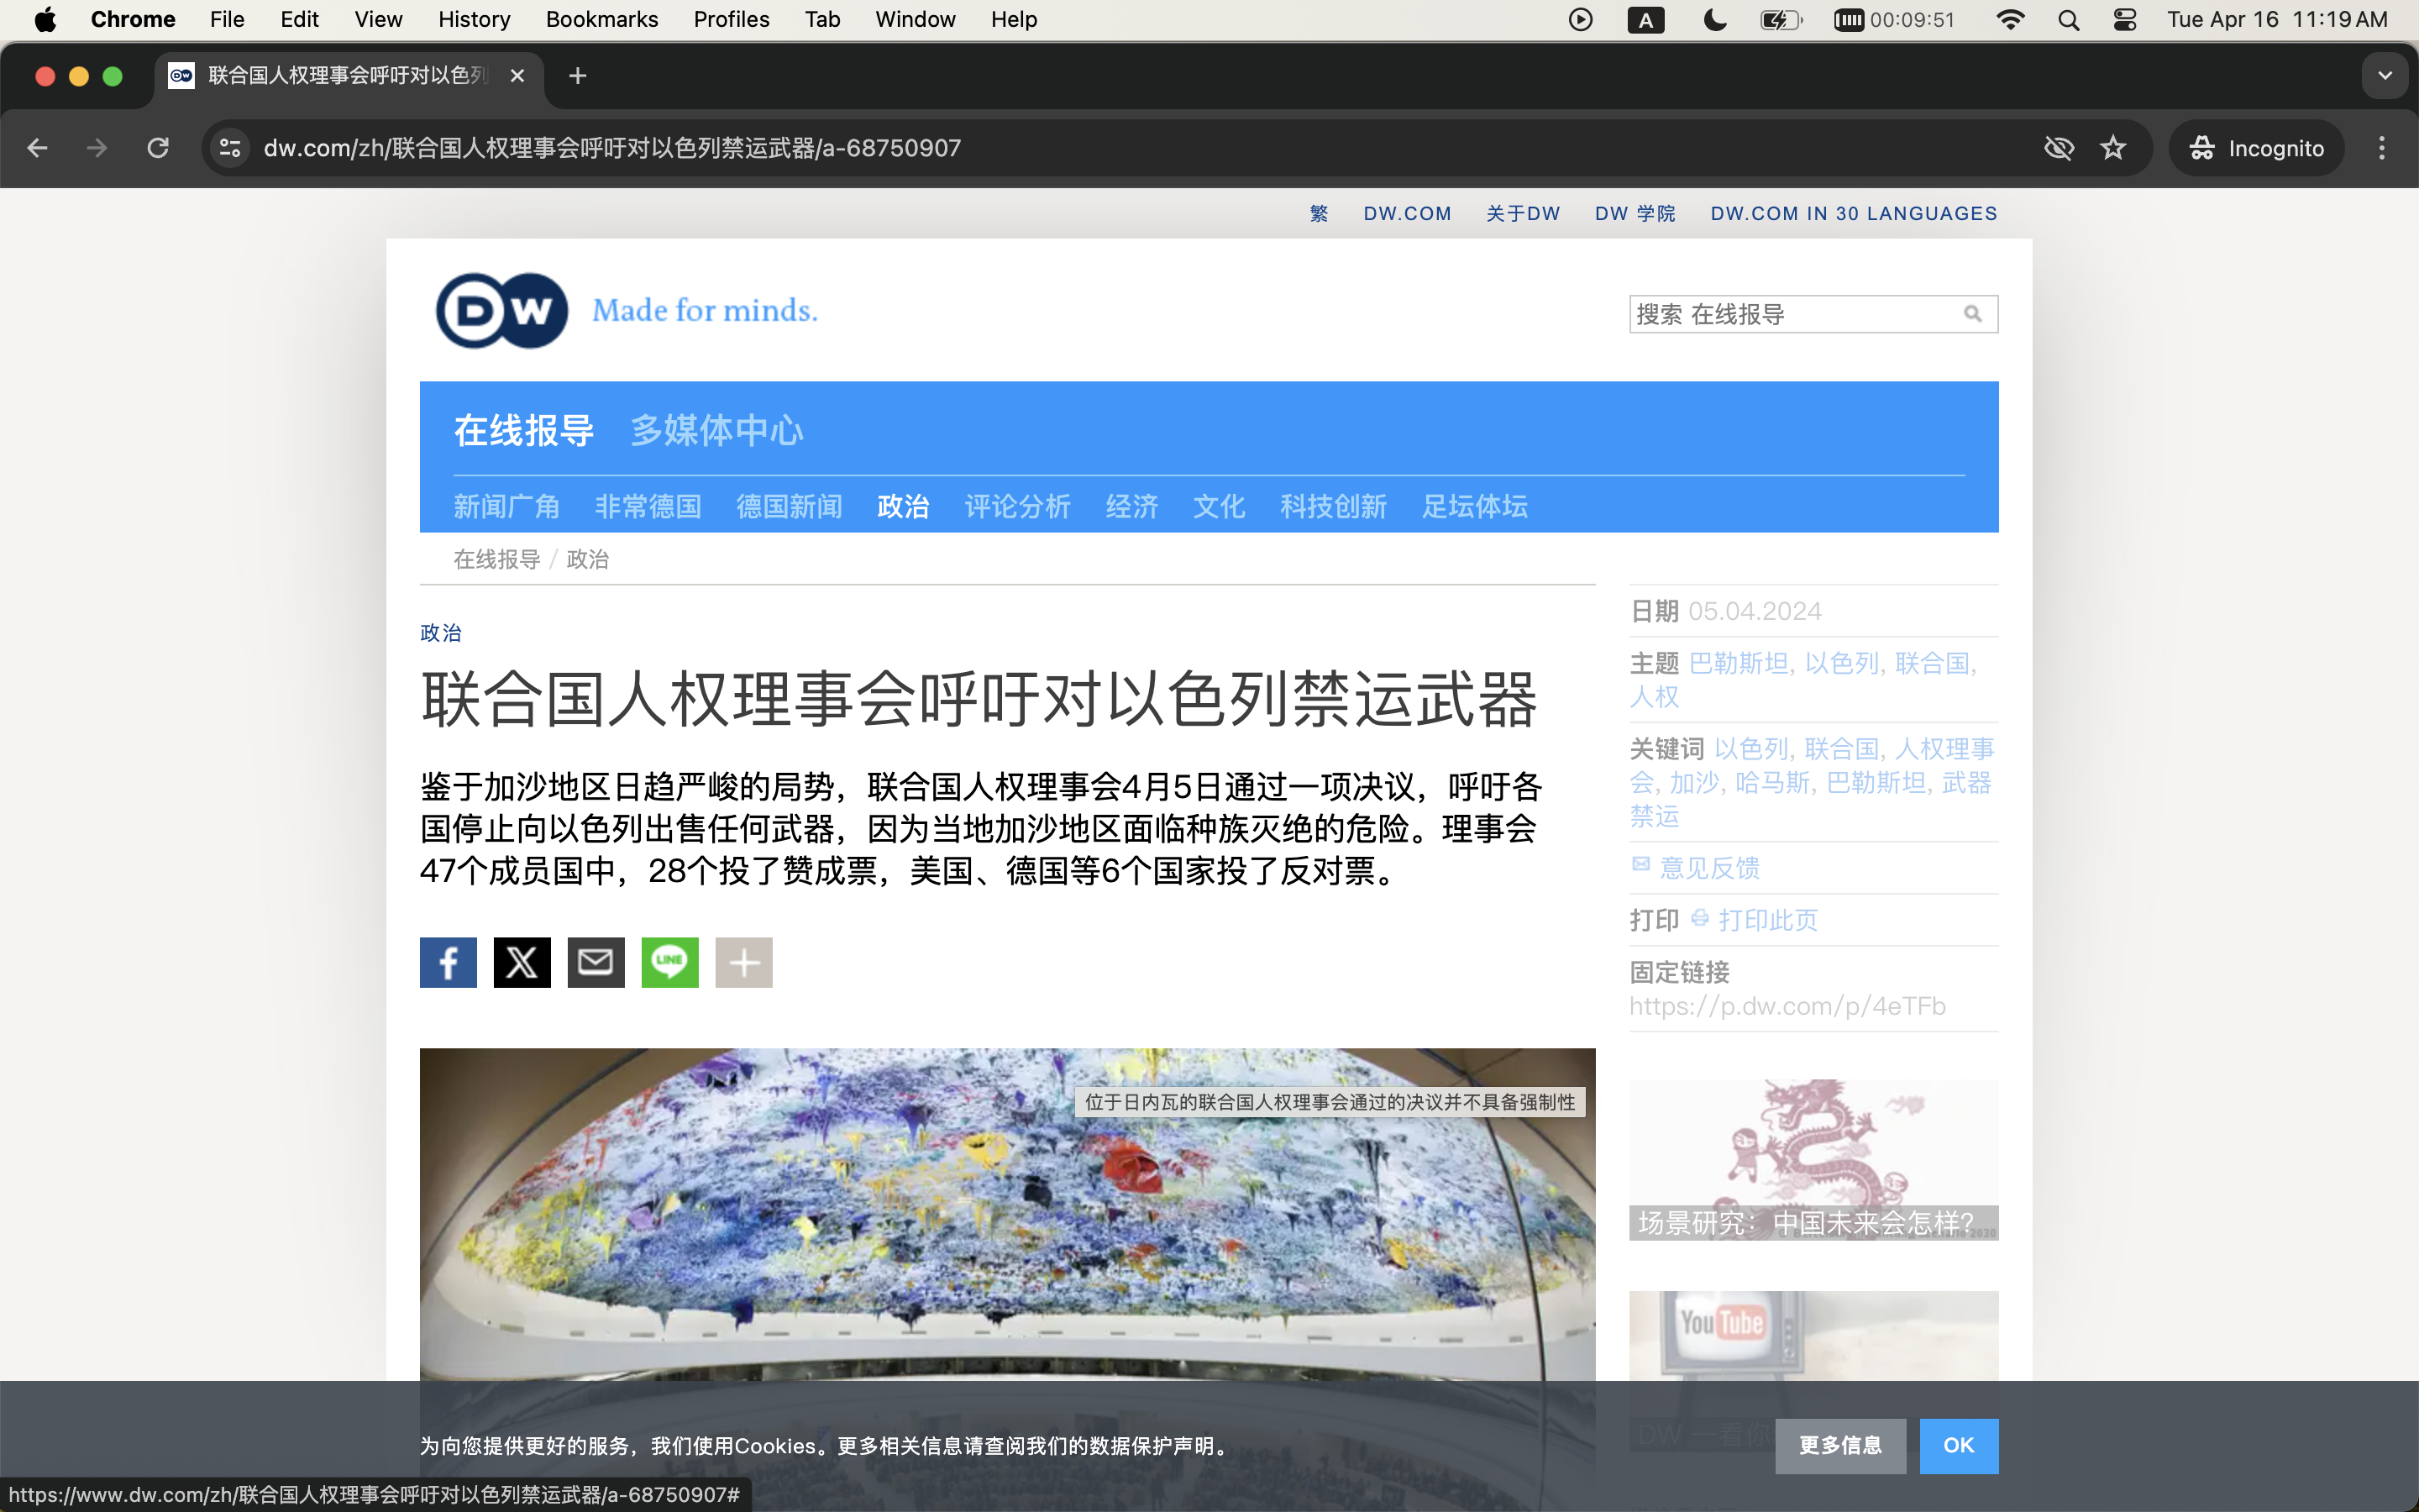
Task: Click 打印此页 print link
Action: (1767, 919)
